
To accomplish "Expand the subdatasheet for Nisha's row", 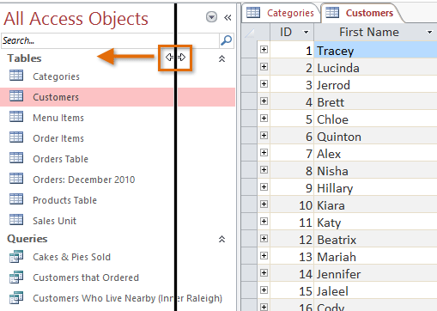I will coord(264,170).
